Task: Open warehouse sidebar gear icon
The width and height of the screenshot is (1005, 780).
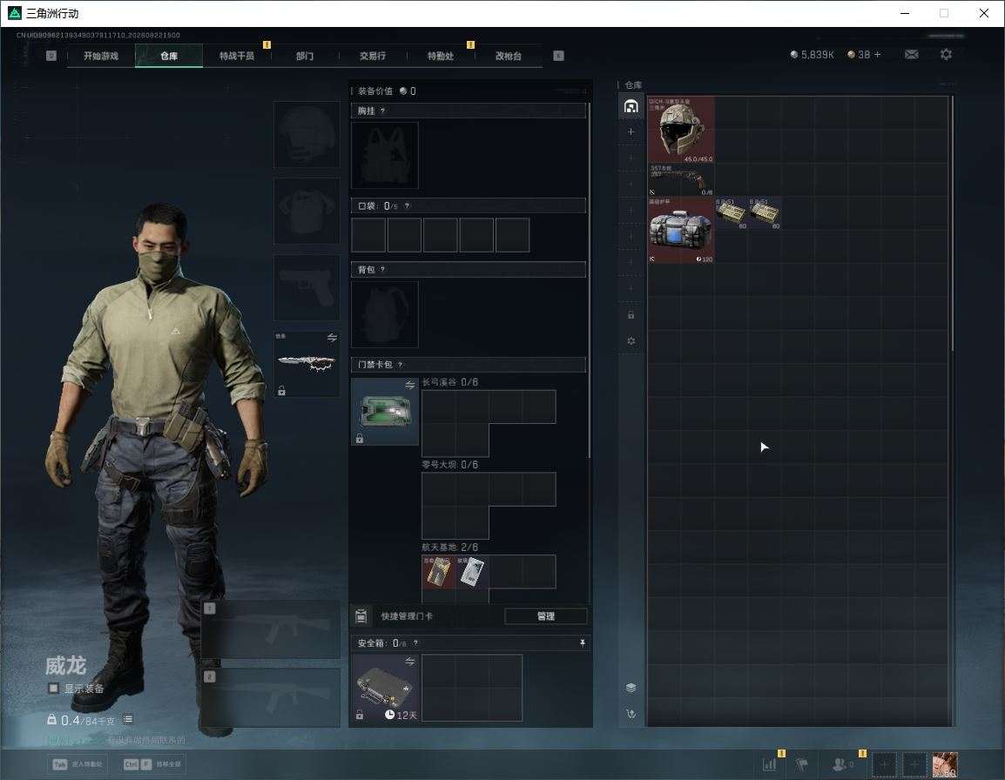Action: pos(631,341)
